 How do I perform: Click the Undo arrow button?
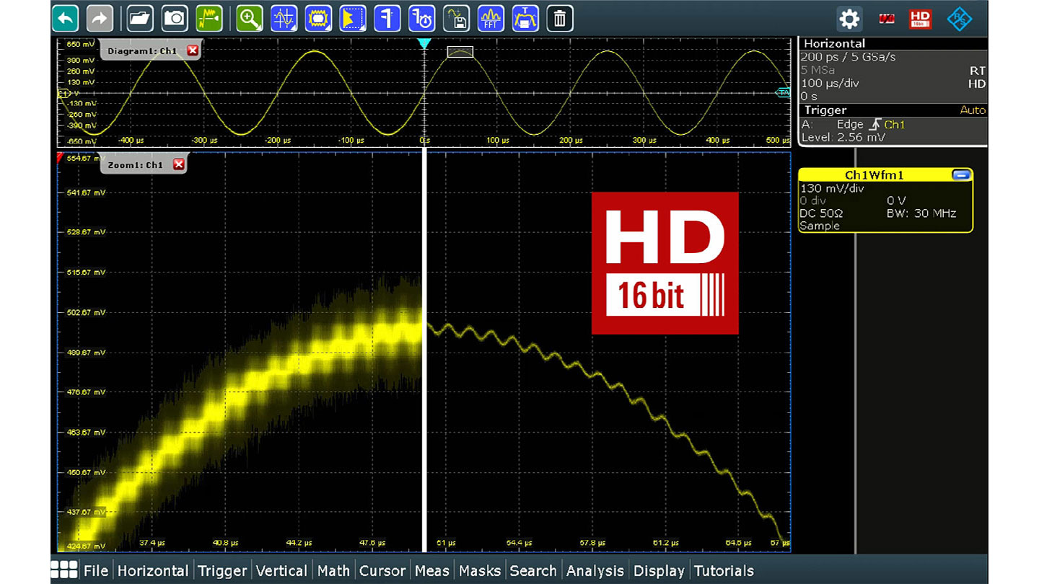[x=66, y=18]
